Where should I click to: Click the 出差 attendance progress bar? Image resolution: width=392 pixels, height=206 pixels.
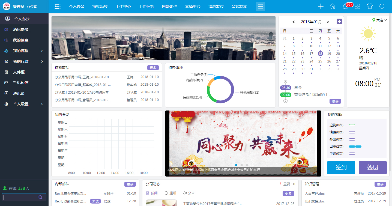pos(355,146)
